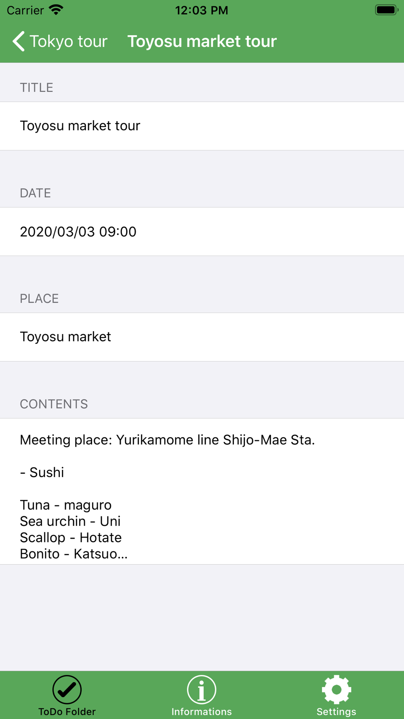
Task: Open the ToDo Folder checkmark icon
Action: tap(67, 689)
